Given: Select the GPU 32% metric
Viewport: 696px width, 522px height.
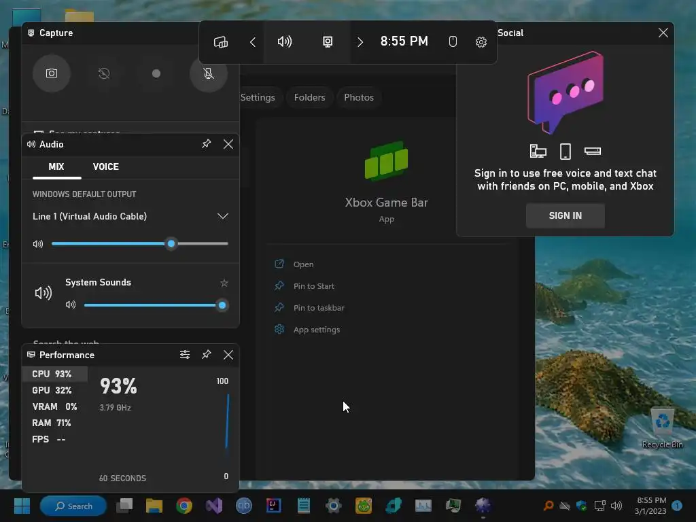Looking at the screenshot, I should point(55,390).
